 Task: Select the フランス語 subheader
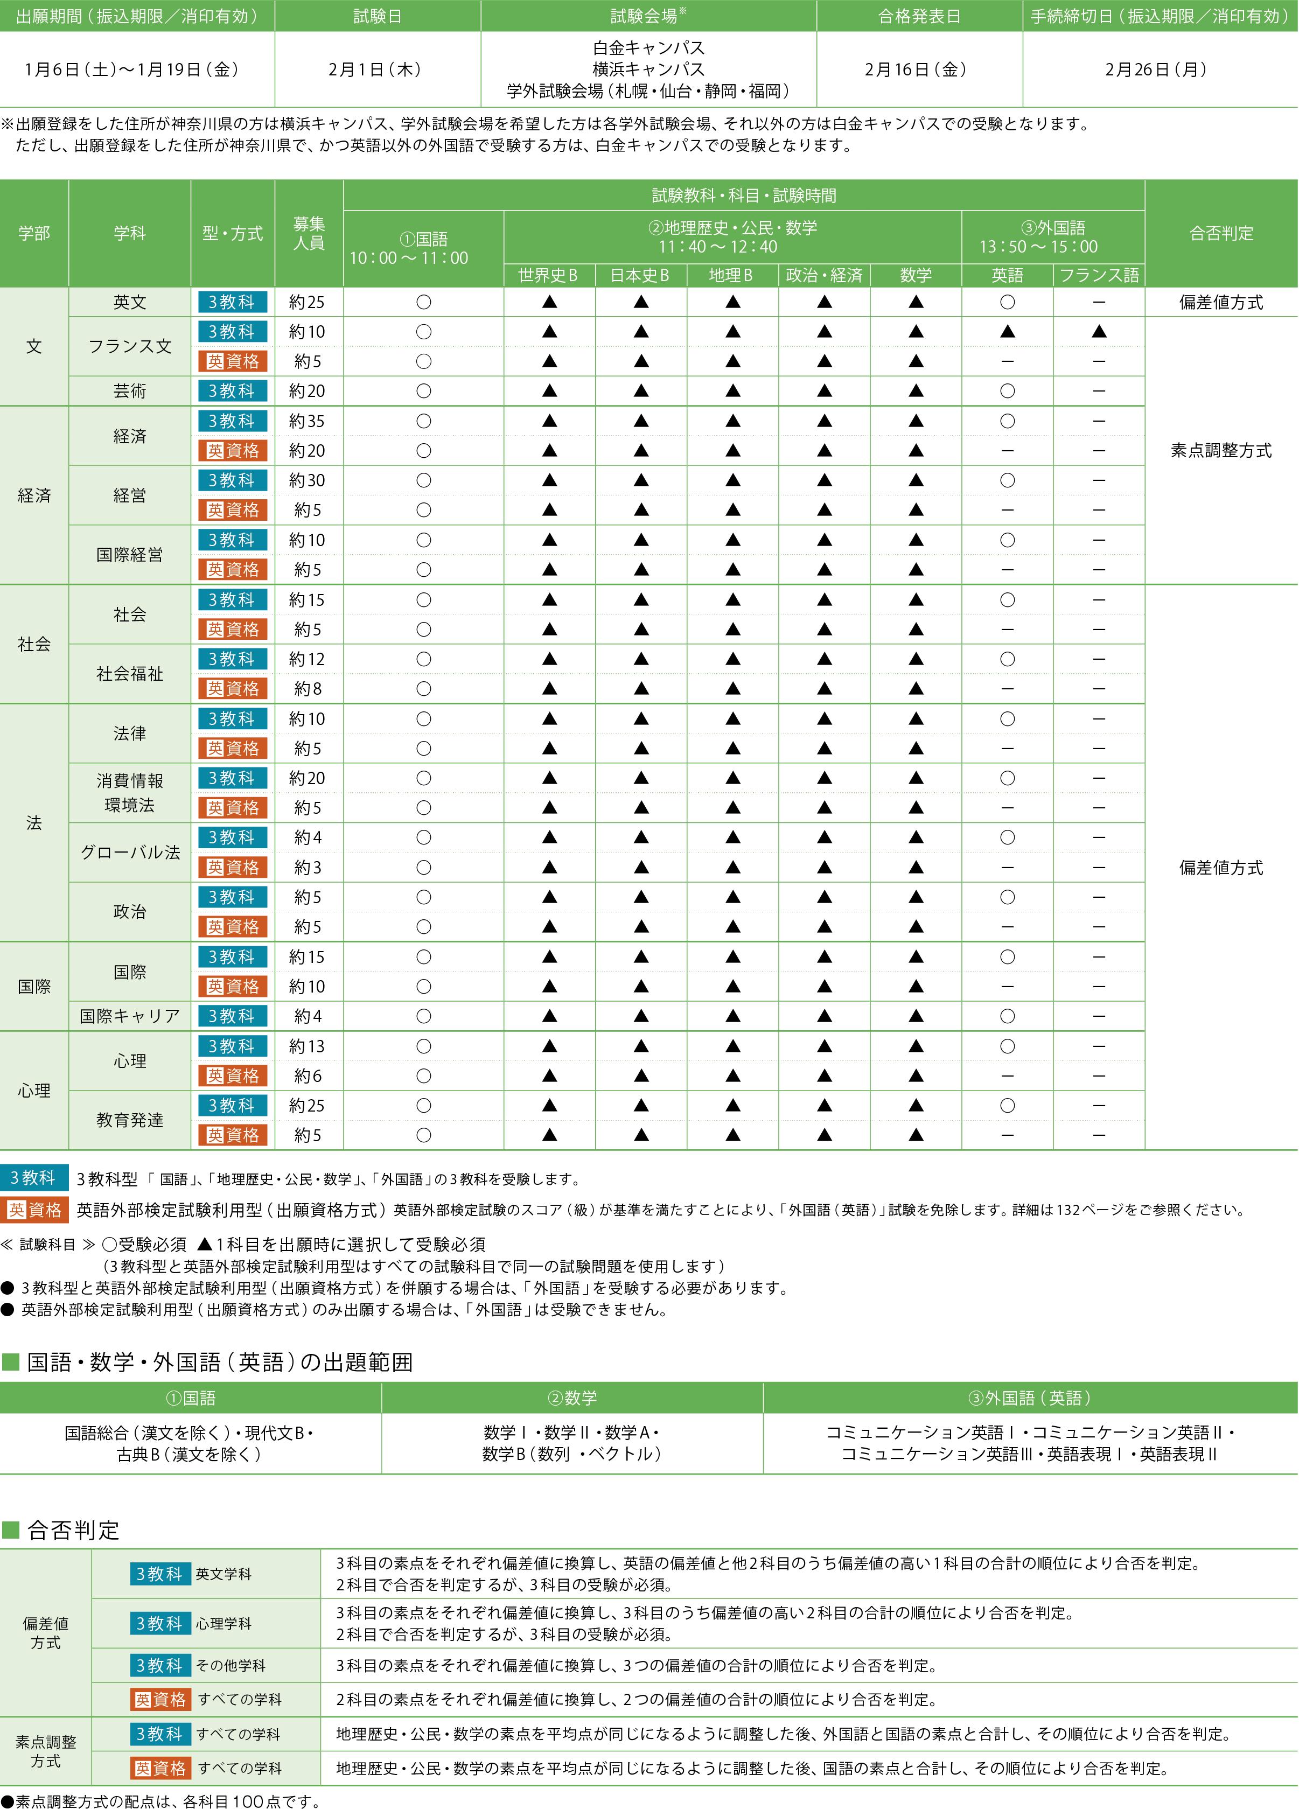click(1099, 275)
